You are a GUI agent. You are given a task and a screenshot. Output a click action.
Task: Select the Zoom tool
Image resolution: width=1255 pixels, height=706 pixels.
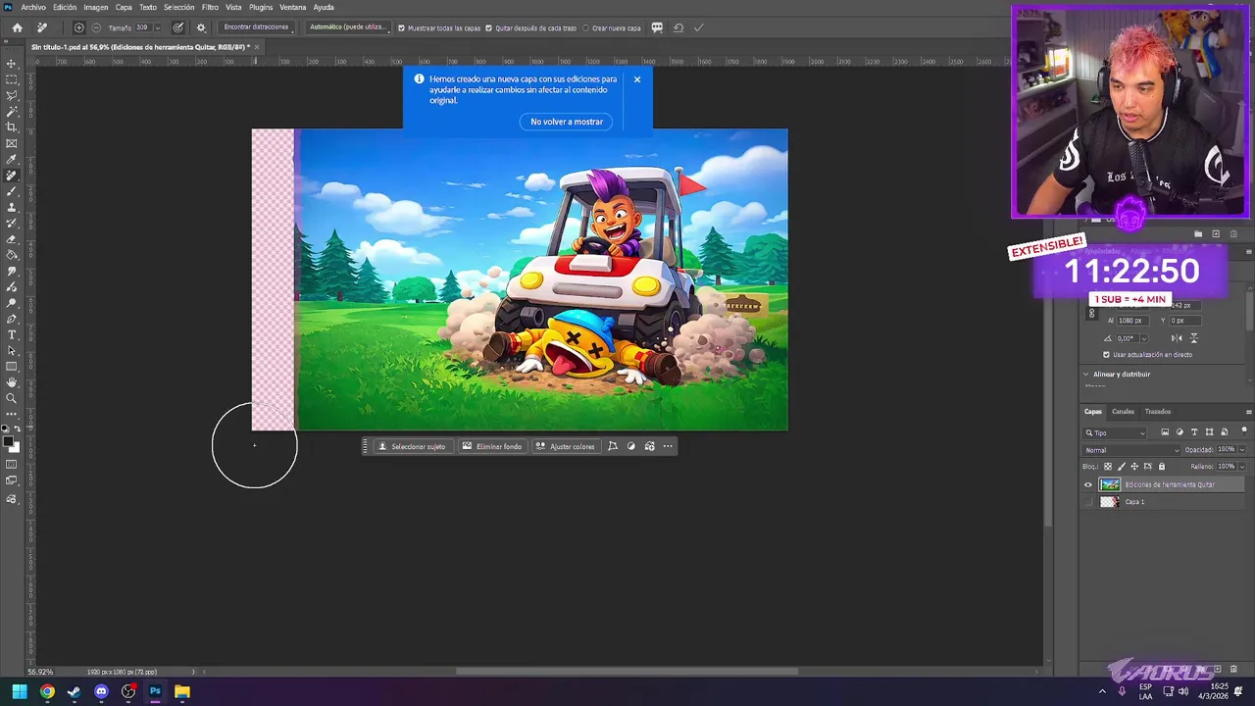coord(12,398)
